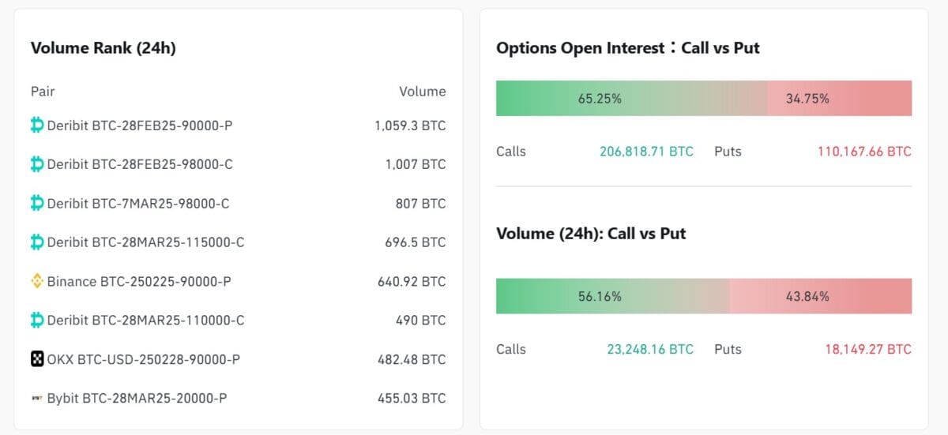Screen dimensions: 948x435
Task: Click Deribit icon beside BTC-28MAR25-115000-C
Action: click(x=37, y=242)
